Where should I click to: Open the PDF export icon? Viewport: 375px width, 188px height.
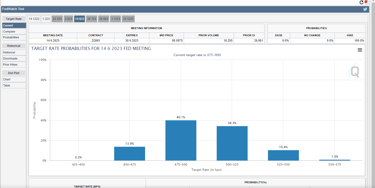(366, 2)
